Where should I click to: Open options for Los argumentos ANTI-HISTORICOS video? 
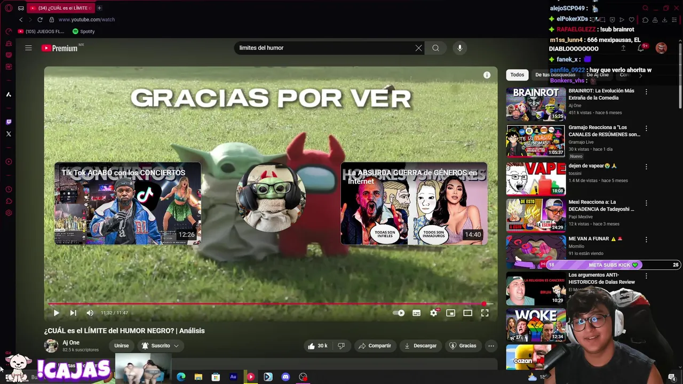646,276
